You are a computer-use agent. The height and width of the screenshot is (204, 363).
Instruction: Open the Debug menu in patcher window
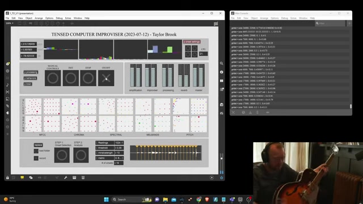coord(59,18)
